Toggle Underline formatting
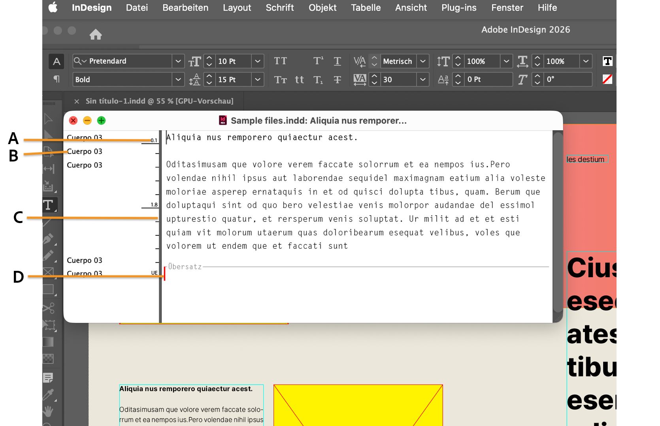Image resolution: width=660 pixels, height=426 pixels. [x=337, y=61]
